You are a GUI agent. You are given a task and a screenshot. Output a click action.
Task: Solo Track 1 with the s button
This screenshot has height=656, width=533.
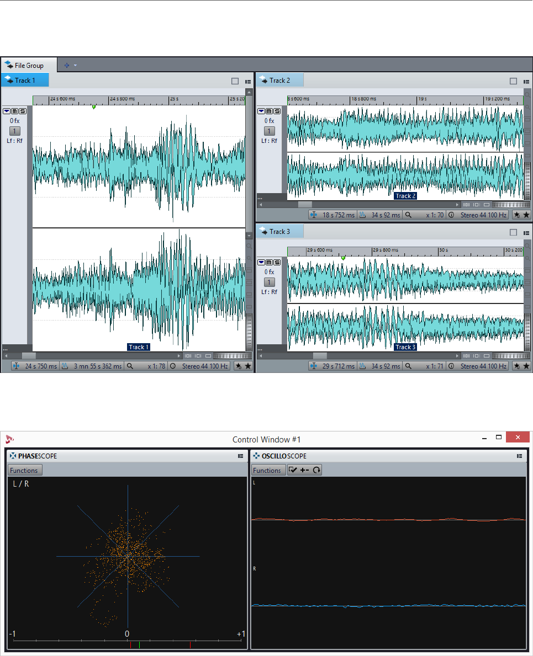tap(23, 111)
